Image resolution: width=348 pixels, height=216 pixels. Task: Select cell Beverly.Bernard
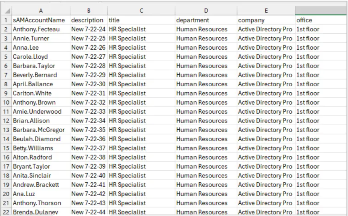[x=41, y=75]
